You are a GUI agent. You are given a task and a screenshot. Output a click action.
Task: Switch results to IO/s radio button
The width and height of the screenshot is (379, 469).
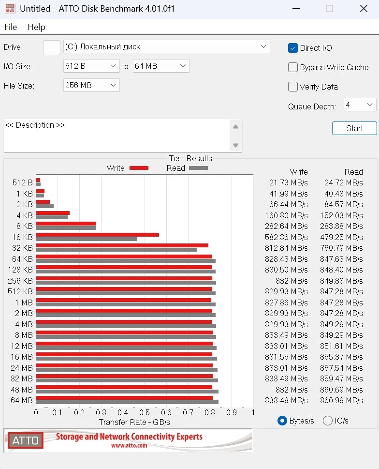coord(328,421)
